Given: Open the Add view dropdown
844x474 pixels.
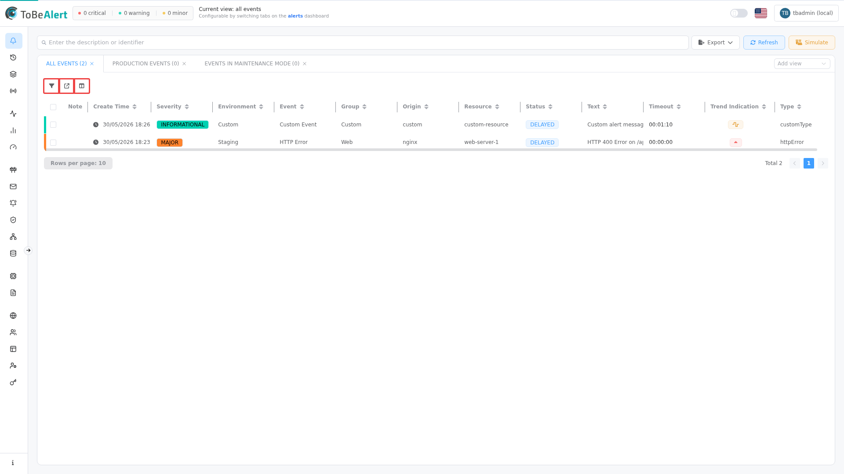Looking at the screenshot, I should point(802,64).
